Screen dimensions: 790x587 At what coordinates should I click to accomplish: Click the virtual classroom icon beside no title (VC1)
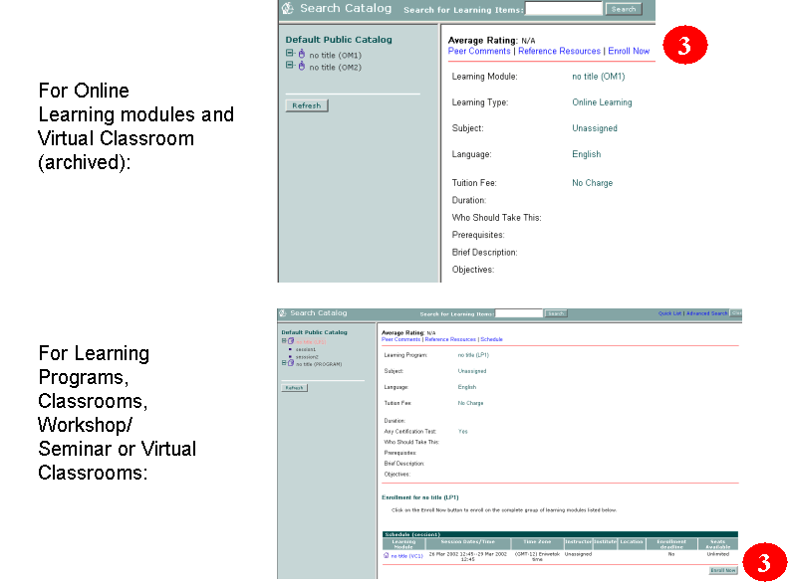[x=386, y=555]
